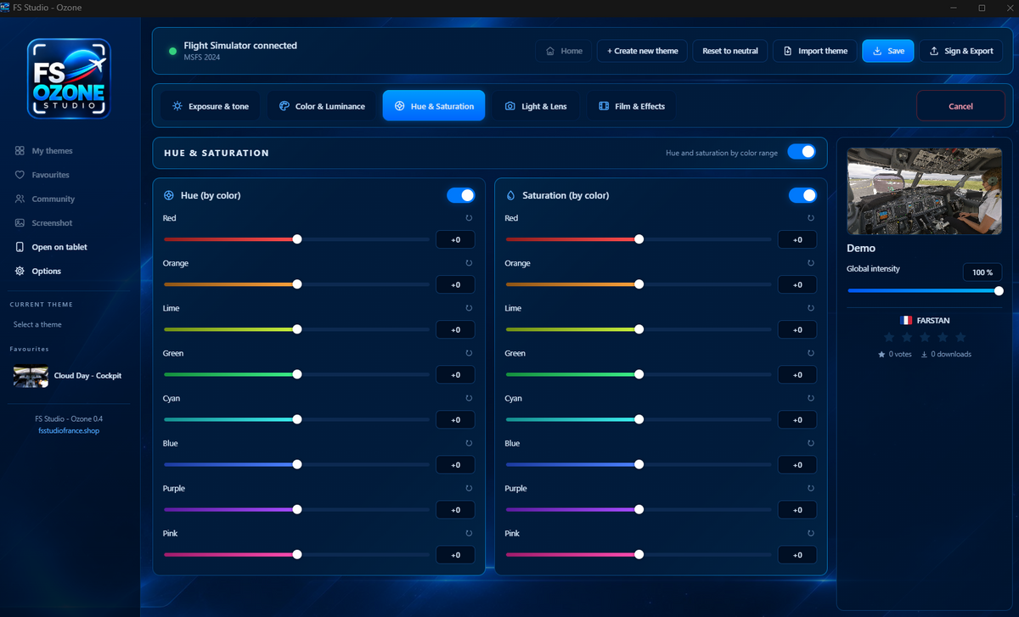This screenshot has height=617, width=1019.
Task: Click the fifth rating star under FARSTAN
Action: click(x=960, y=337)
